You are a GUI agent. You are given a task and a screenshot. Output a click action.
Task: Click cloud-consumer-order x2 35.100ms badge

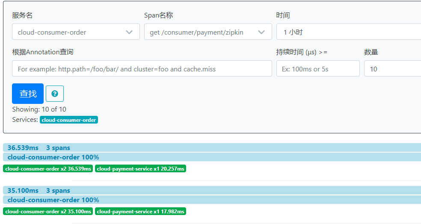tap(48, 212)
